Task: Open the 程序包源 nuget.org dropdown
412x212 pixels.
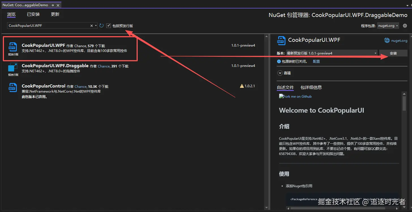Action: click(388, 26)
